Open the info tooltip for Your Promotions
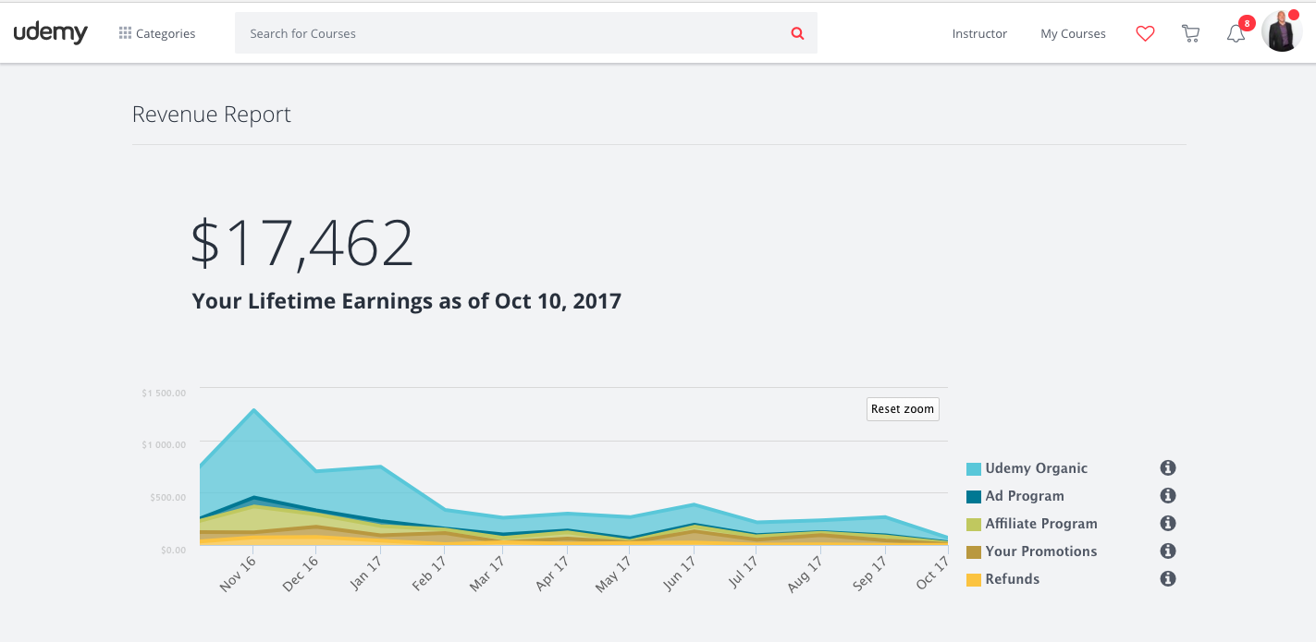1316x642 pixels. [1167, 551]
